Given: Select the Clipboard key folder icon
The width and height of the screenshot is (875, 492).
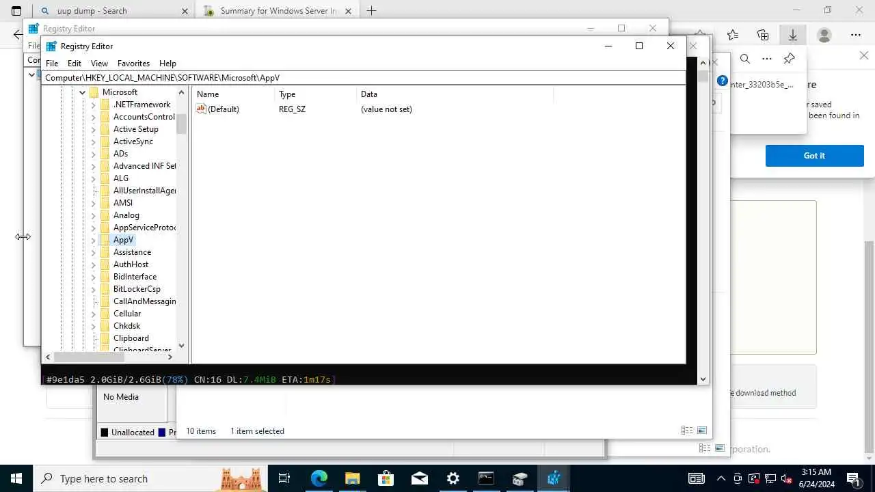Looking at the screenshot, I should [x=105, y=338].
